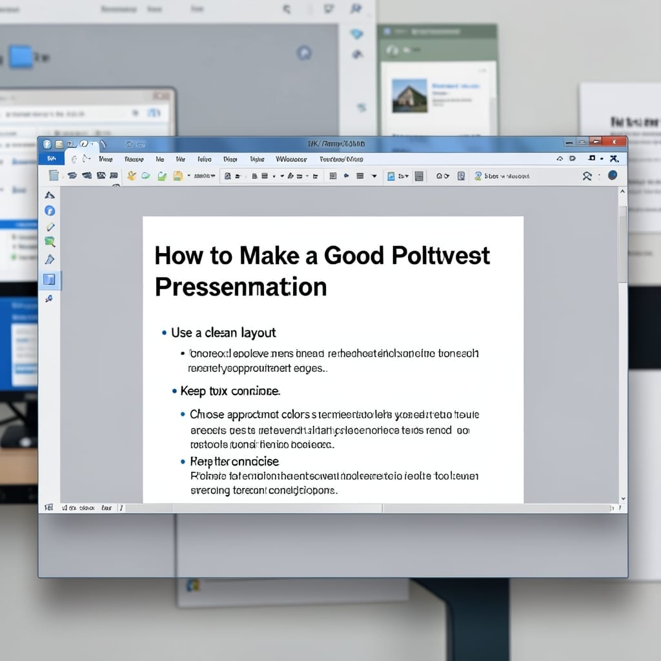The width and height of the screenshot is (661, 661).
Task: Open the 'Me' menu item
Action: 160,159
